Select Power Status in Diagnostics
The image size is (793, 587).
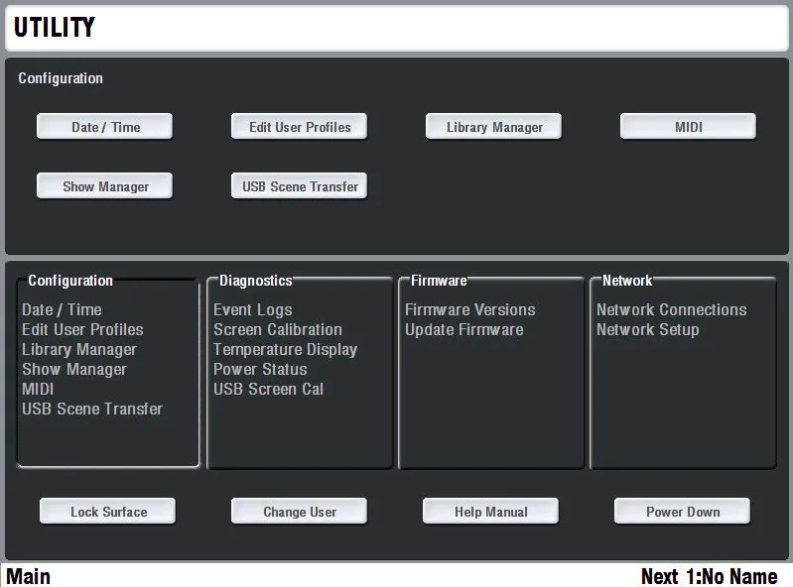tap(260, 369)
